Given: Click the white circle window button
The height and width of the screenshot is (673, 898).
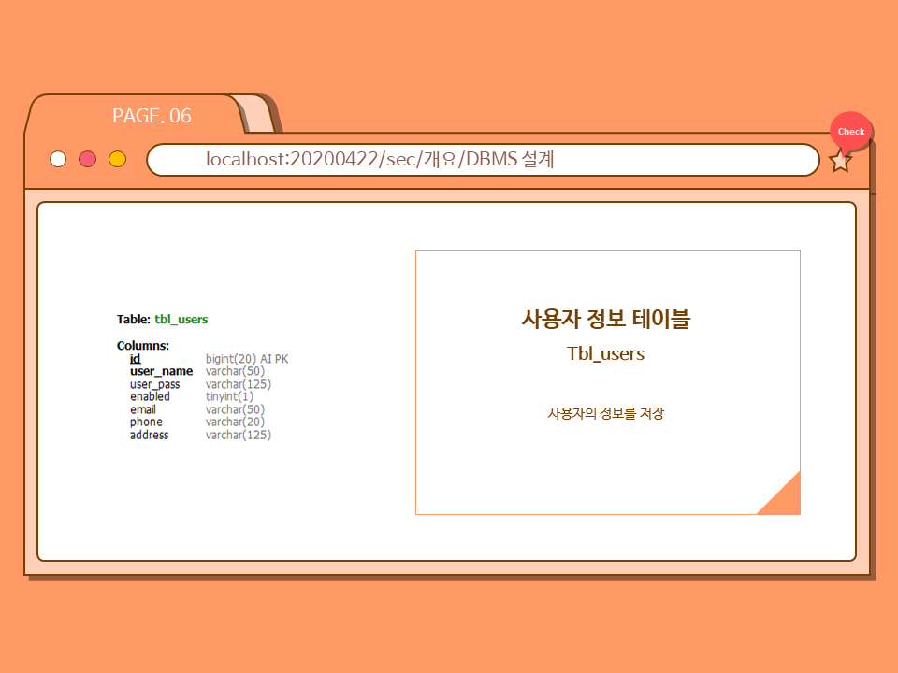Looking at the screenshot, I should pos(58,159).
